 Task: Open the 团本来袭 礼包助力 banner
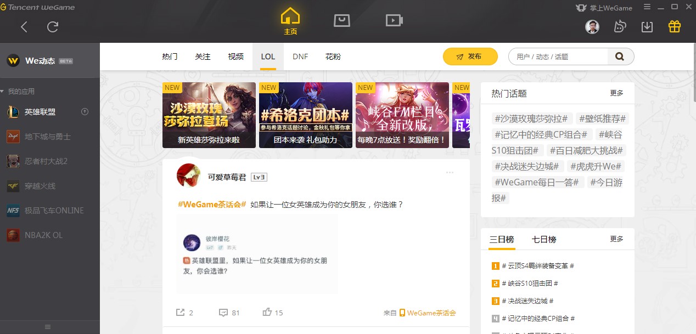tap(306, 115)
